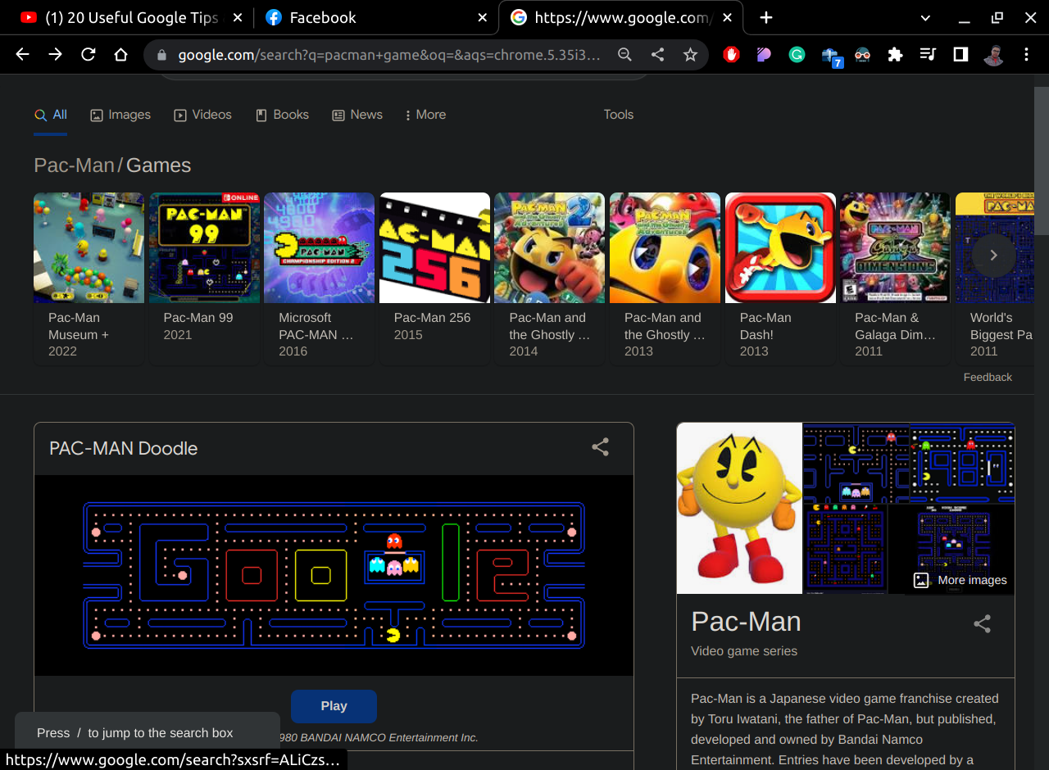1049x770 pixels.
Task: Close the active Google search tab
Action: coord(727,17)
